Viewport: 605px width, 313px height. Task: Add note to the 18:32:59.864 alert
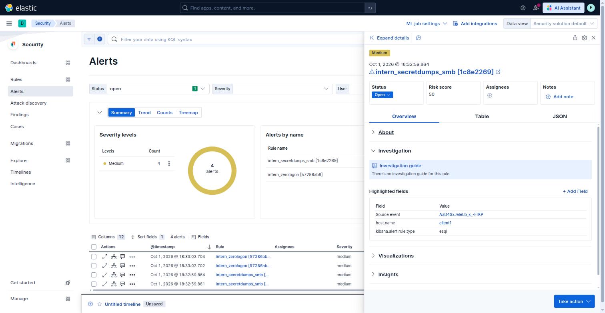[x=123, y=275]
